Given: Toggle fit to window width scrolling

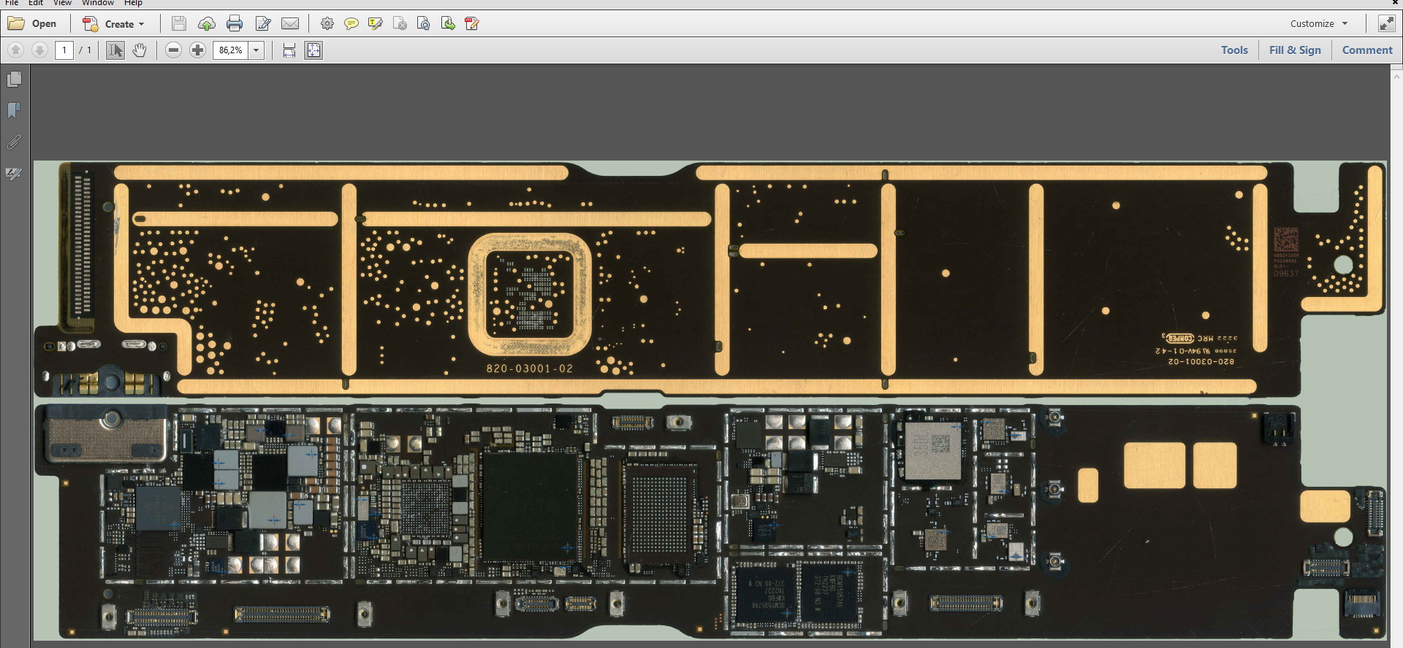Looking at the screenshot, I should click(289, 50).
